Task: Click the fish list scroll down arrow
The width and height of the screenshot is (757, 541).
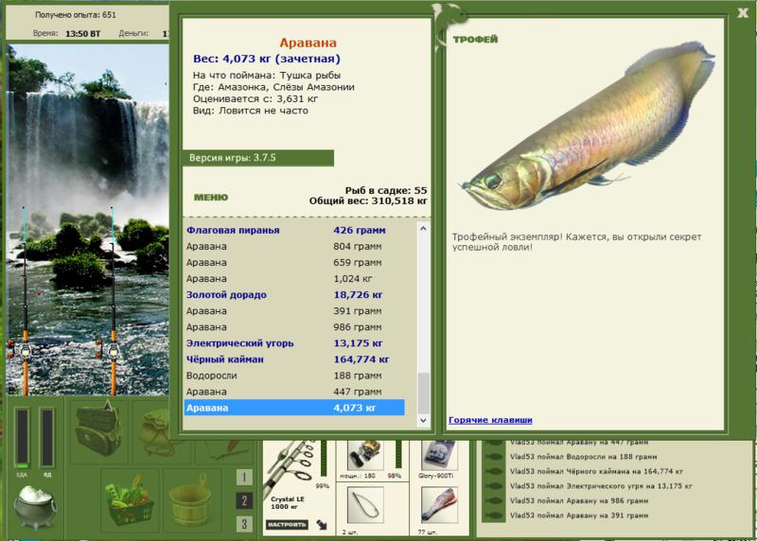Action: [423, 420]
